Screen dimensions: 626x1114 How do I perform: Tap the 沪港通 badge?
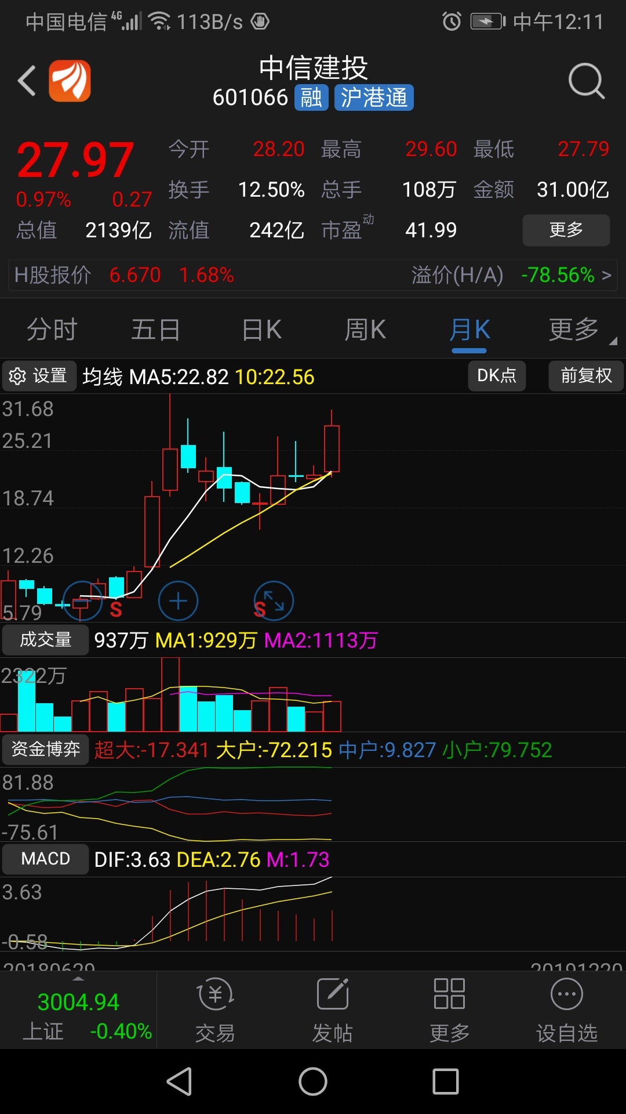[x=374, y=97]
